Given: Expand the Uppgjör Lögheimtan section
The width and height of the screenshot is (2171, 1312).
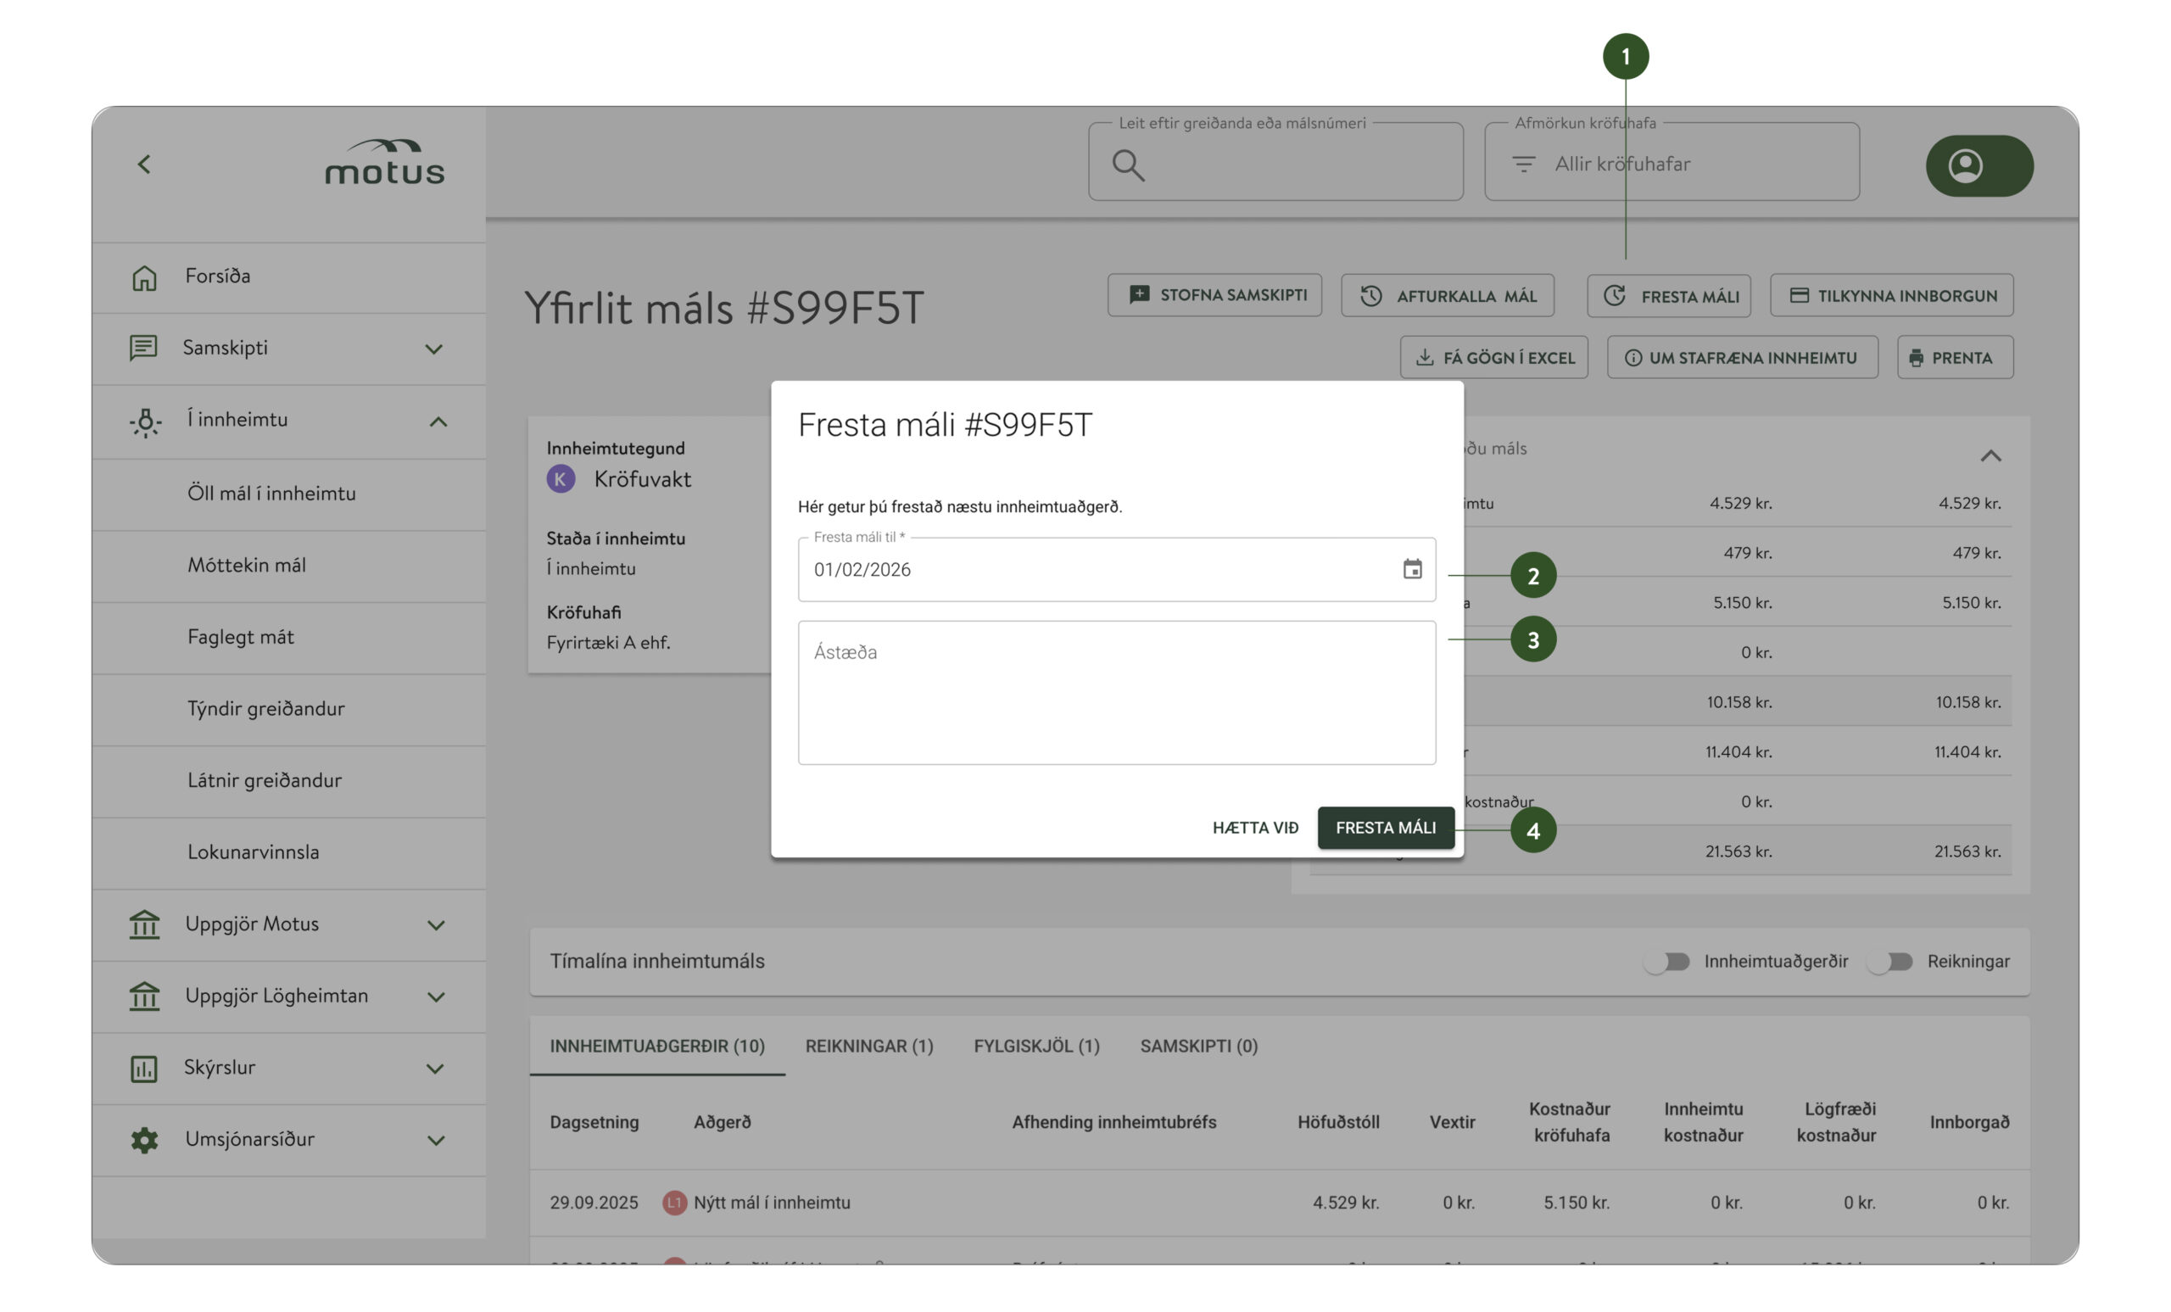Looking at the screenshot, I should [435, 996].
